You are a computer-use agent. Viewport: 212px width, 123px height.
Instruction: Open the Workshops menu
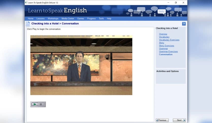pos(53,19)
